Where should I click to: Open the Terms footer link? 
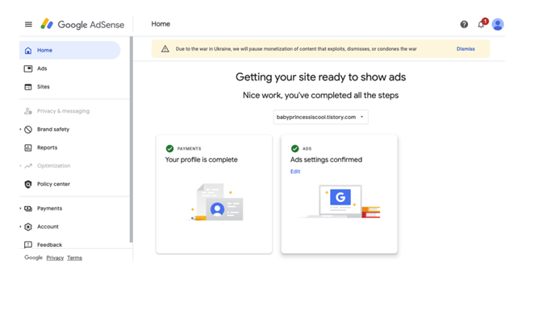point(74,258)
